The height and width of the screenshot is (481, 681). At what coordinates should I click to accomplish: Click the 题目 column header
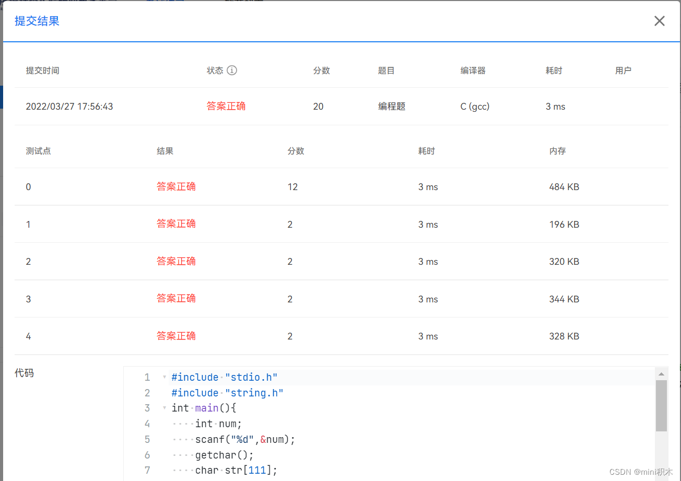pos(386,71)
